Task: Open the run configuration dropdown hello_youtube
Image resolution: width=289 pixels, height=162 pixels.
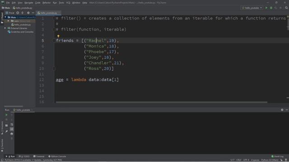Action: pyautogui.click(x=252, y=8)
